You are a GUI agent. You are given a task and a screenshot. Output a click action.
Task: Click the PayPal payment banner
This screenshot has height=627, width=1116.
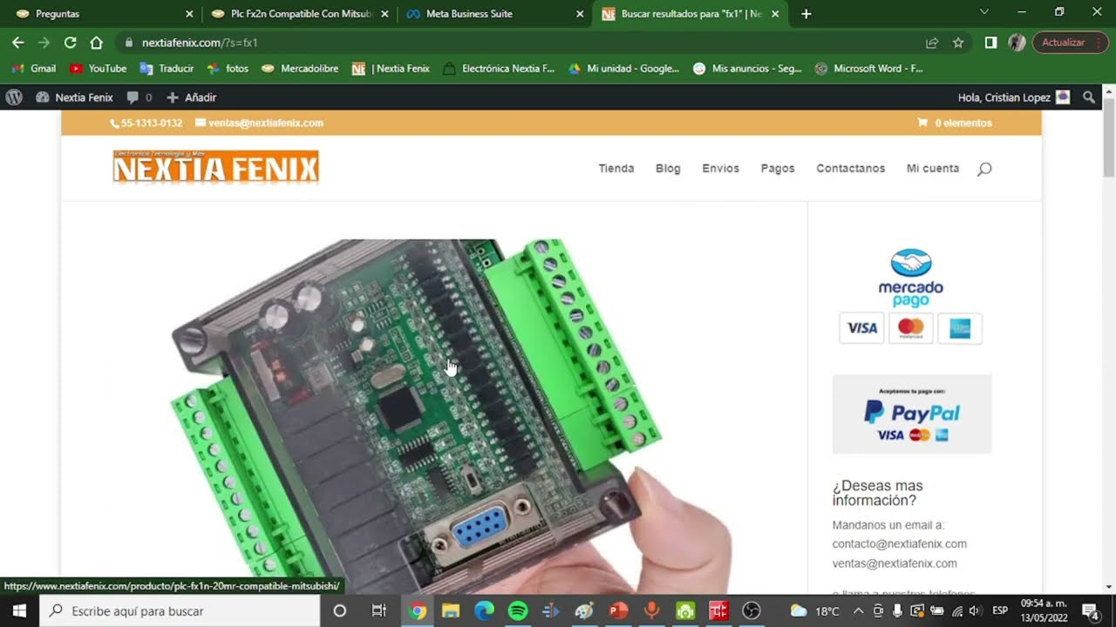tap(912, 415)
